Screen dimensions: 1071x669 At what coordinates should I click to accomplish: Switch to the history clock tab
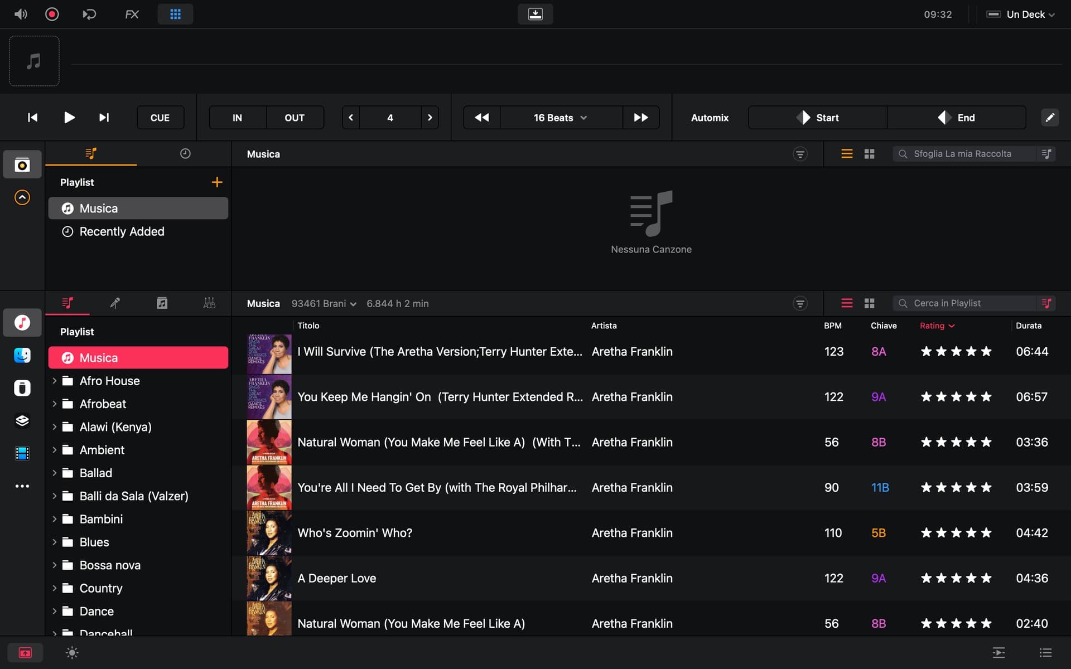click(x=185, y=154)
